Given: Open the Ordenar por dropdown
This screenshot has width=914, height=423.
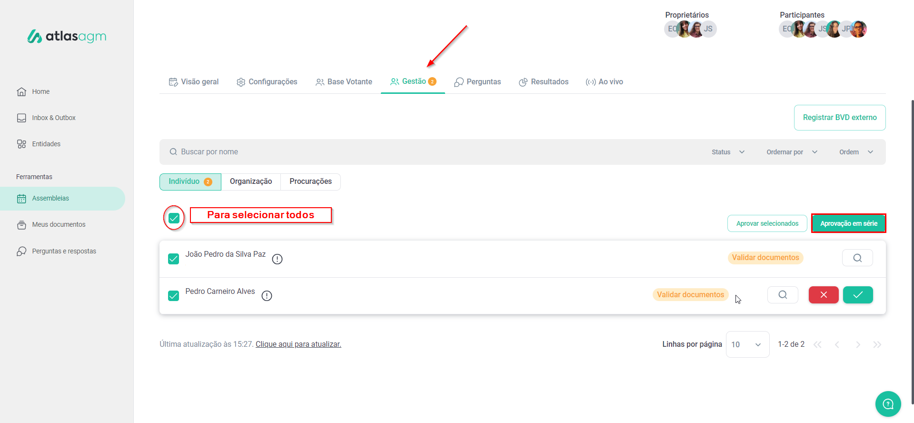Looking at the screenshot, I should [x=791, y=152].
